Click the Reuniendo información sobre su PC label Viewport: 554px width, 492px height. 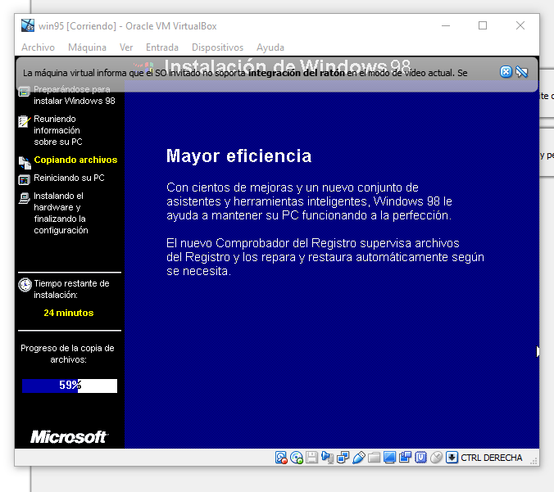coord(57,130)
